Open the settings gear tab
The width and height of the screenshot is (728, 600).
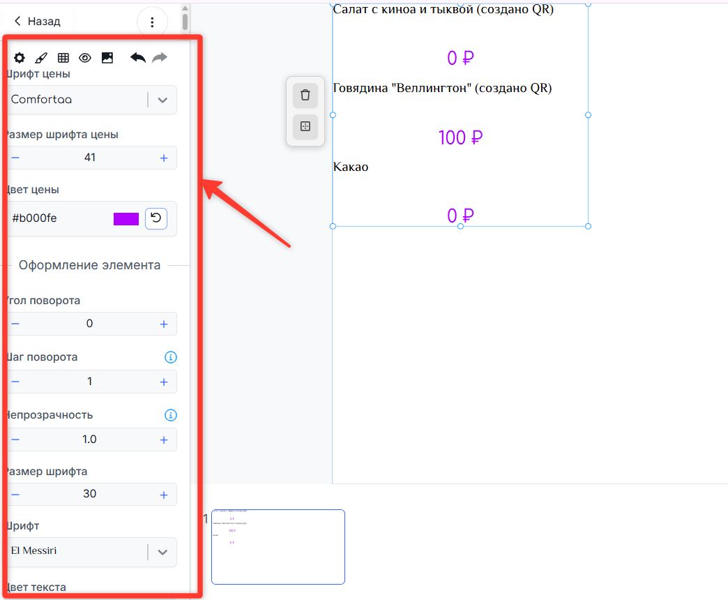click(x=20, y=58)
